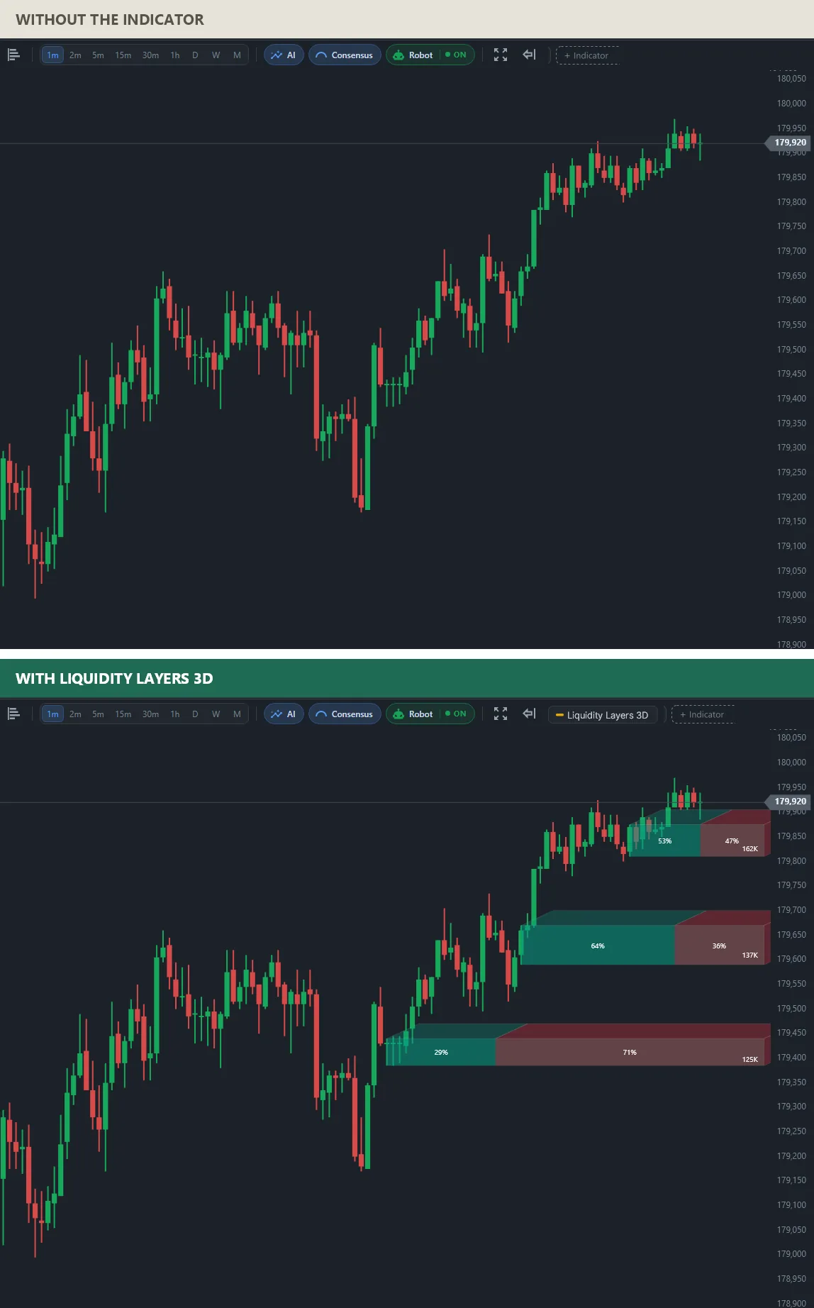Select 5m timeframe in top chart

pos(98,55)
